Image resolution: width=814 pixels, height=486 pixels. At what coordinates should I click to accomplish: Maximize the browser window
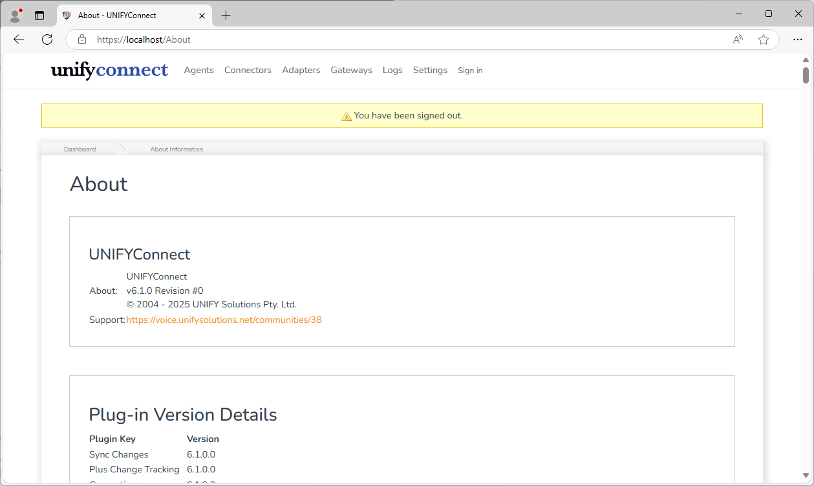click(x=769, y=14)
